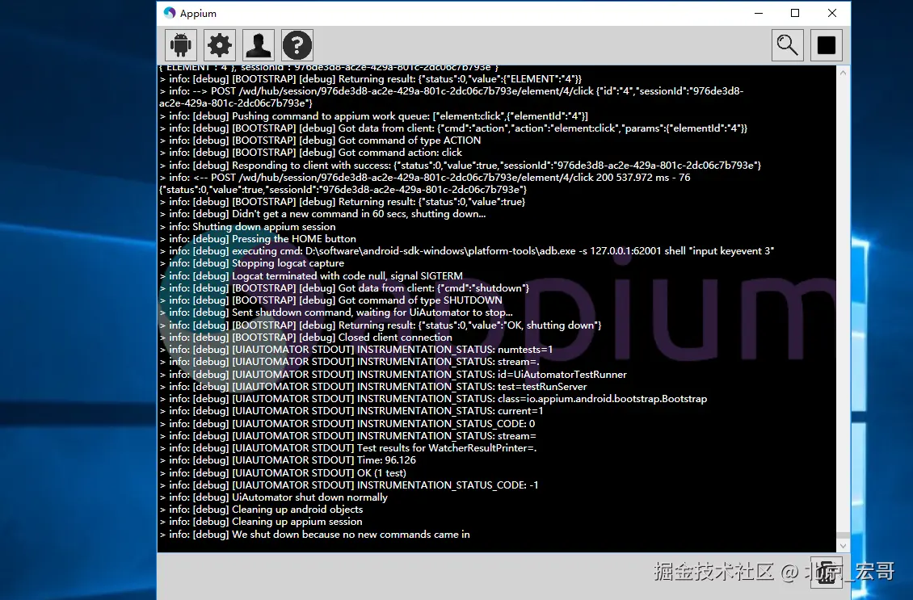Click log line 'Closed client connection'

[x=305, y=337]
